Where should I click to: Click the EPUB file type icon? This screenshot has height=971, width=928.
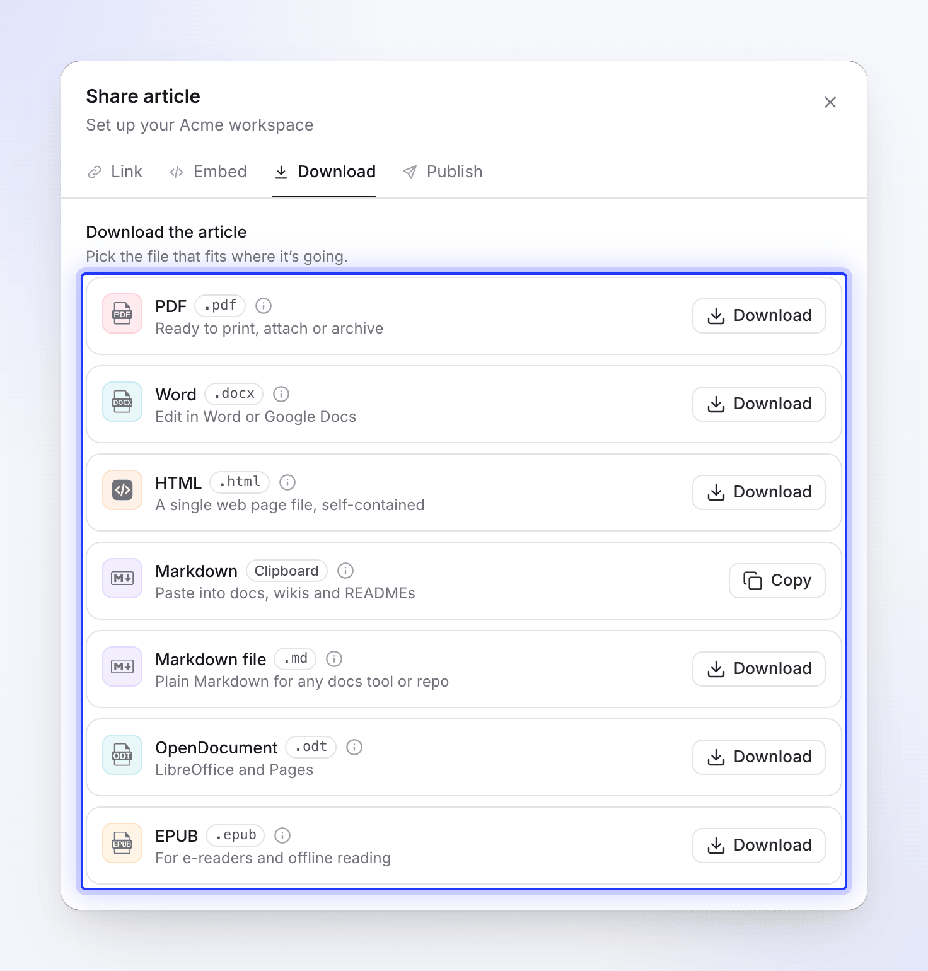tap(122, 843)
